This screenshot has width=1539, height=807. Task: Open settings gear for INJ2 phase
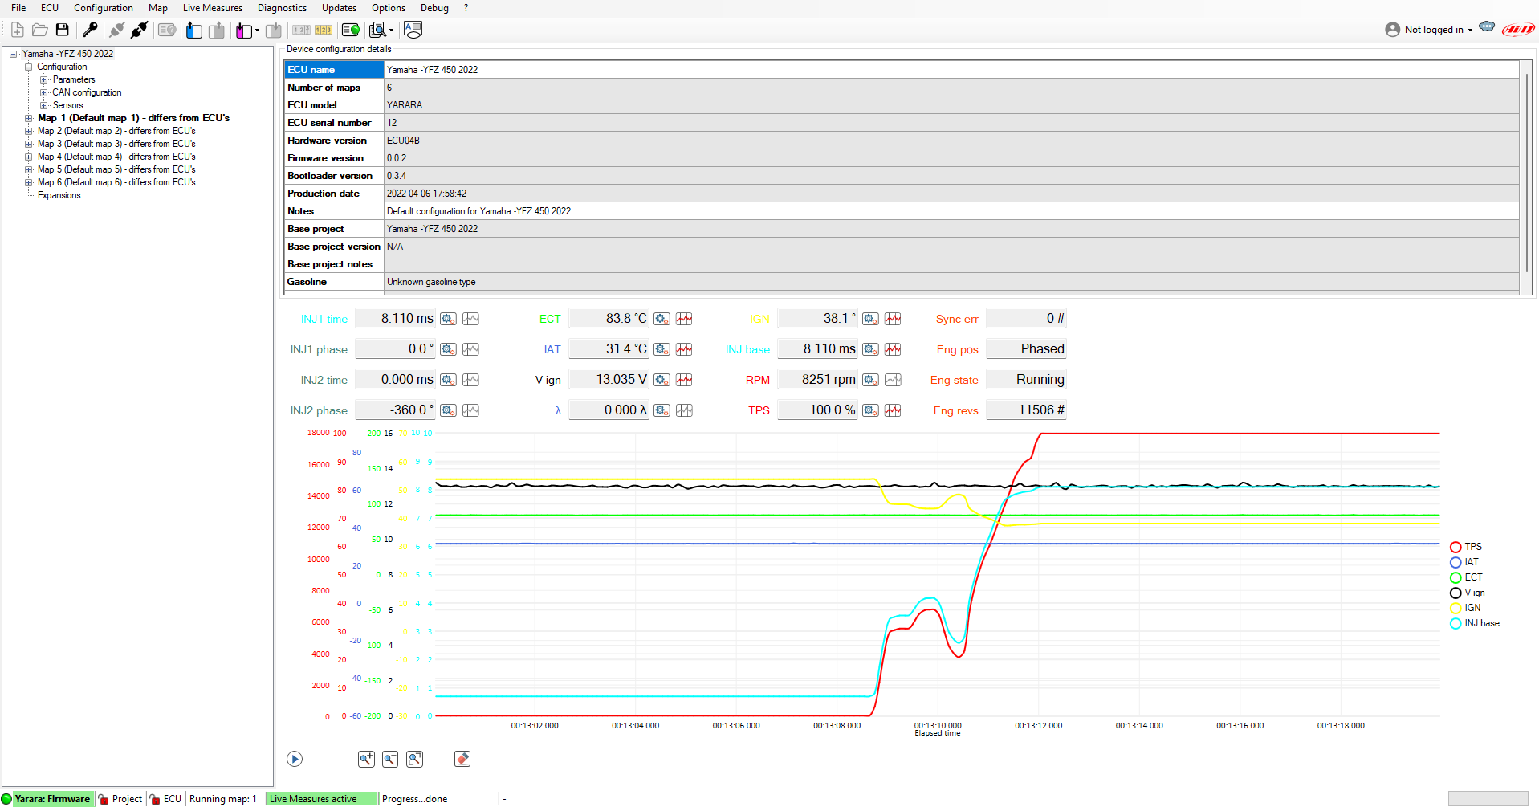tap(448, 410)
